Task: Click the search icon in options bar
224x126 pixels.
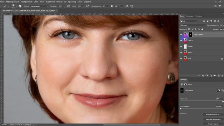Action: pyautogui.click(x=216, y=6)
